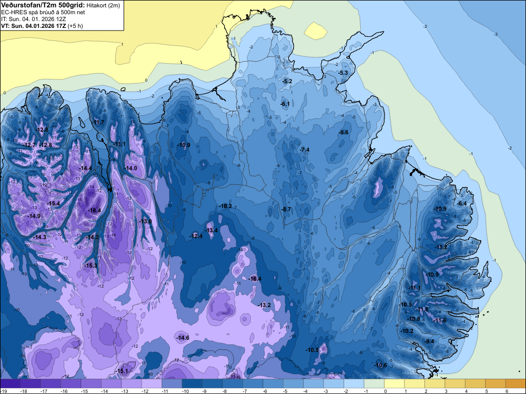
Task: Click the legend scale label -19
Action: [x=4, y=391]
